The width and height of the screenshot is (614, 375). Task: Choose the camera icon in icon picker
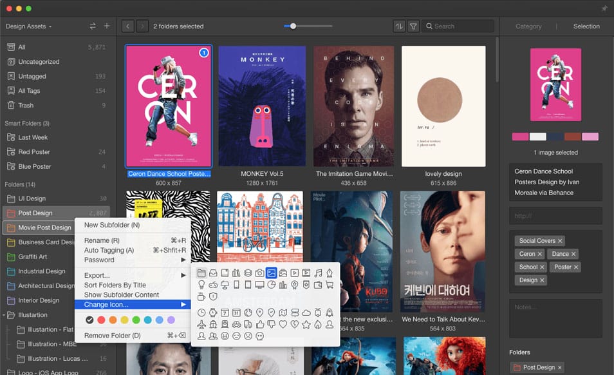click(x=259, y=273)
